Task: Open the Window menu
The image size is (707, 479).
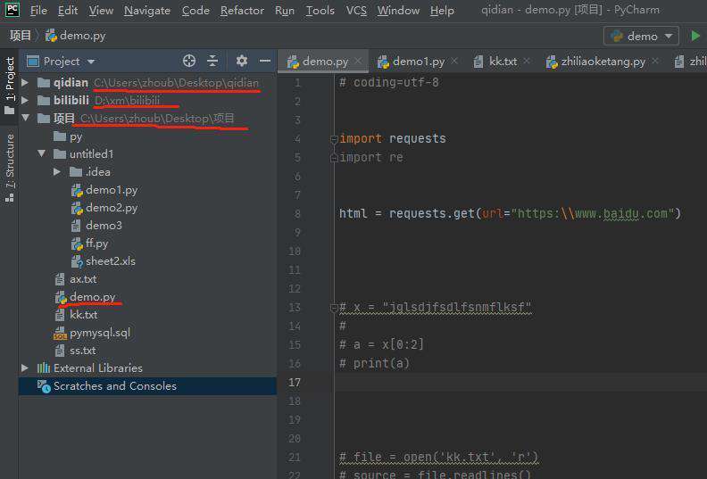Action: [398, 10]
